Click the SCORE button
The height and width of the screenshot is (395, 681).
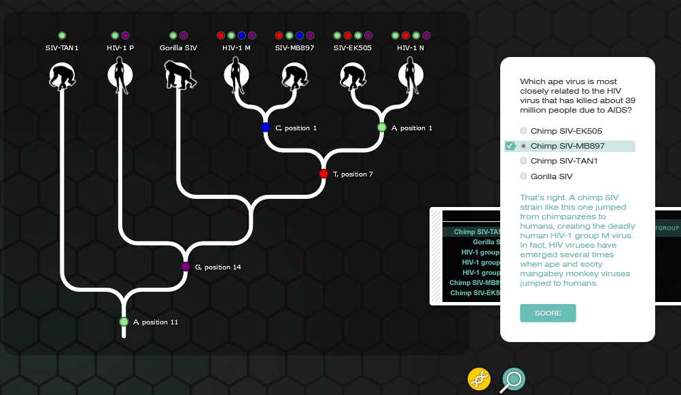point(548,313)
